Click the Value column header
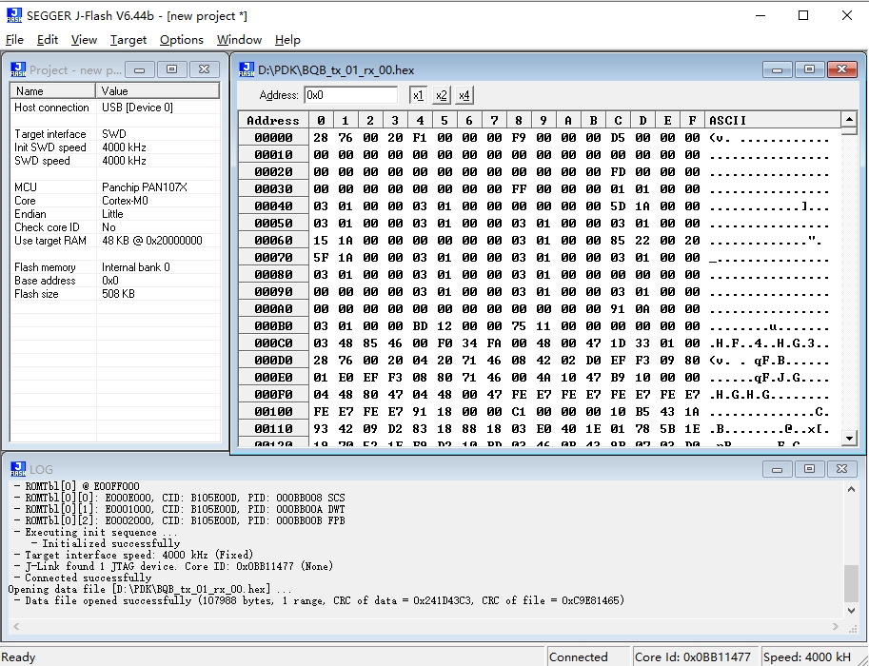This screenshot has width=869, height=666. tap(158, 91)
